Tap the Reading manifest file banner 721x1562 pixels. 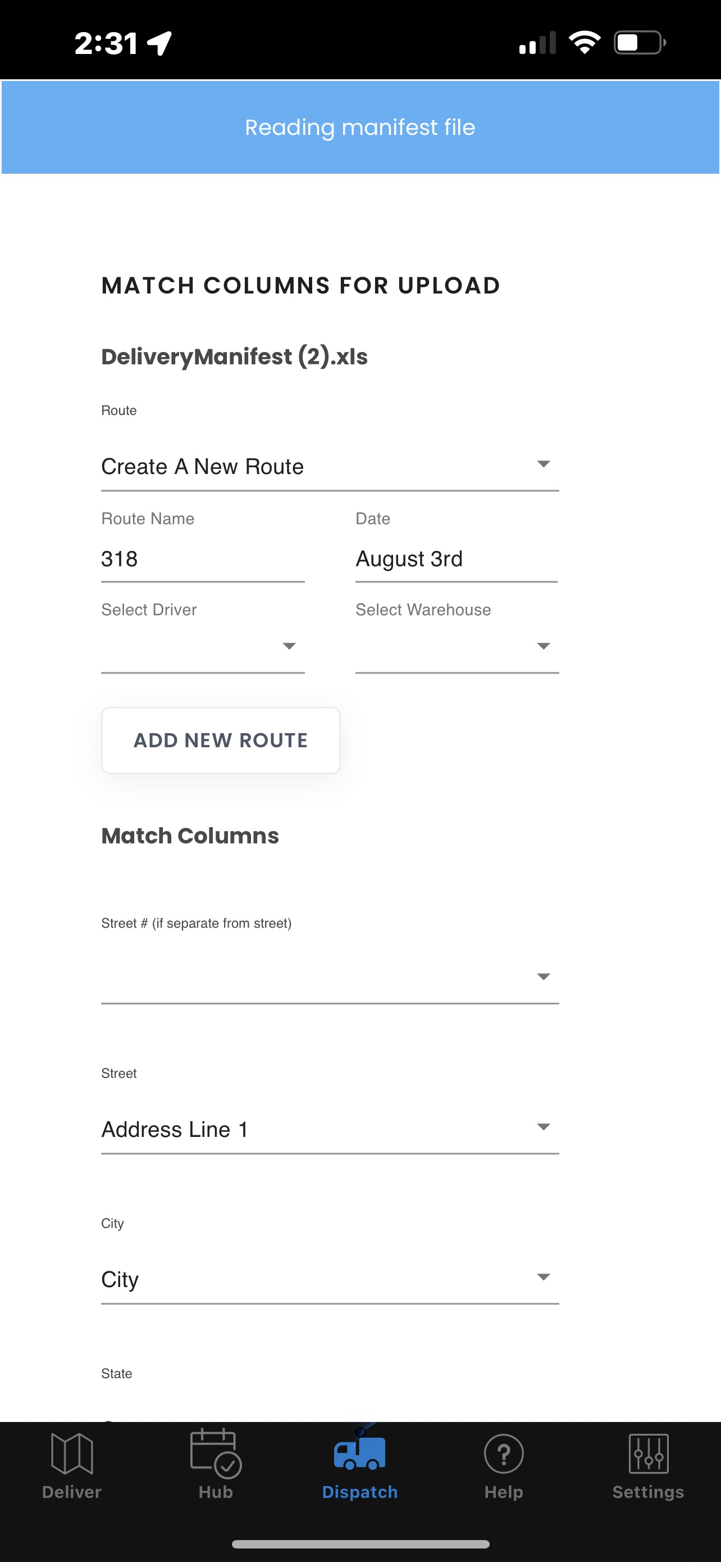click(x=360, y=127)
